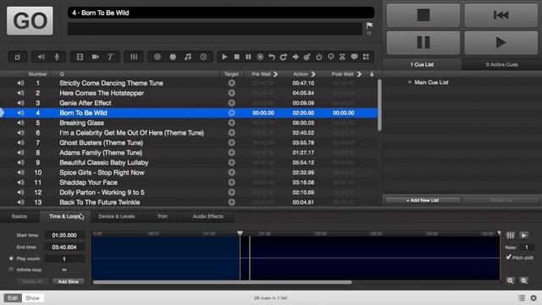Add a new Group cue from toolbar
Image resolution: width=542 pixels, height=305 pixels.
coord(18,57)
